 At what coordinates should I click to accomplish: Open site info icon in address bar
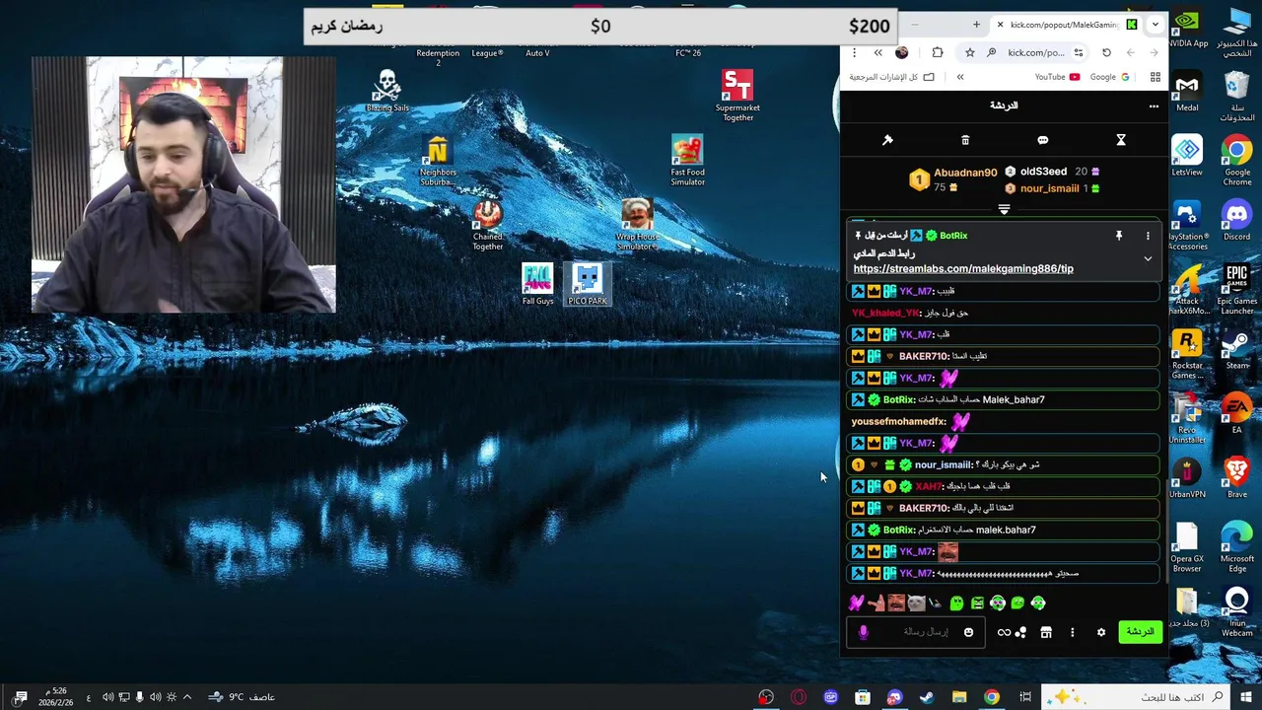pyautogui.click(x=1079, y=52)
